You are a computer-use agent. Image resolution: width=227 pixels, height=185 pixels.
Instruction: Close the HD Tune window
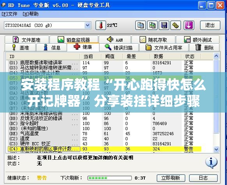[x=220, y=5]
